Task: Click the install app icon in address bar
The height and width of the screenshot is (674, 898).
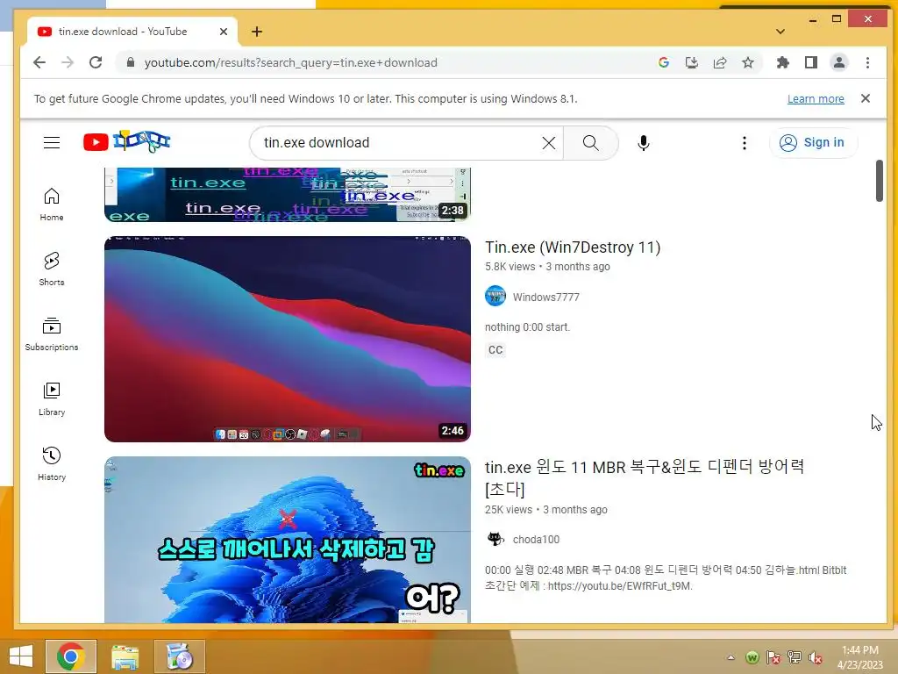Action: 692,62
